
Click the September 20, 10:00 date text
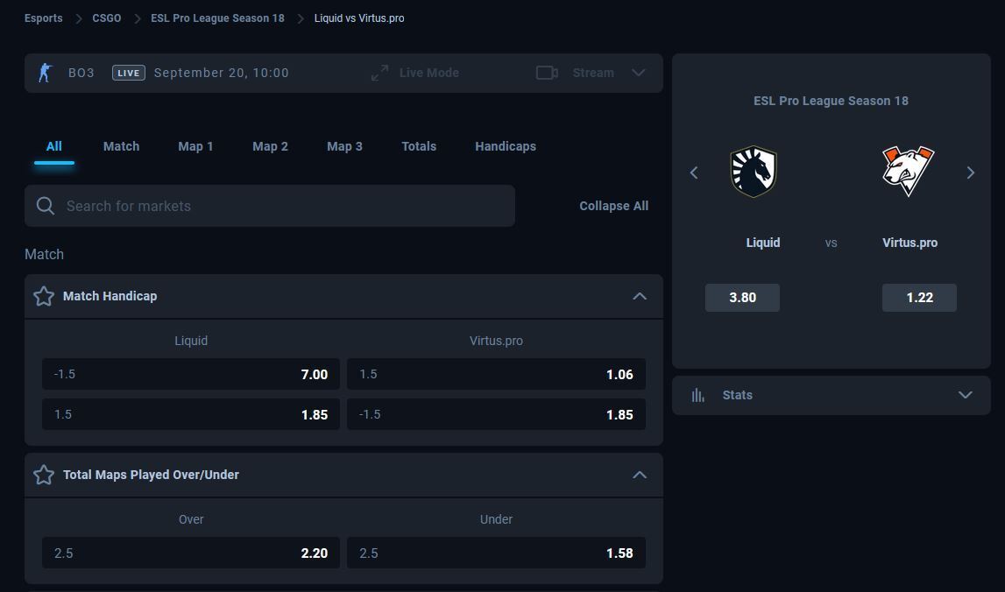point(221,73)
